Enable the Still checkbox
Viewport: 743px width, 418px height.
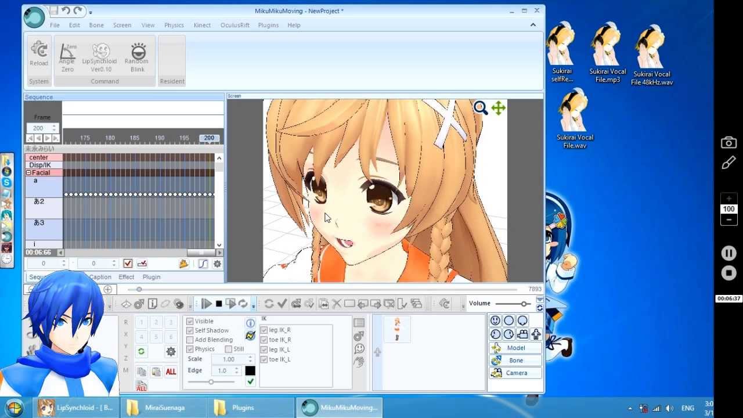coord(228,349)
